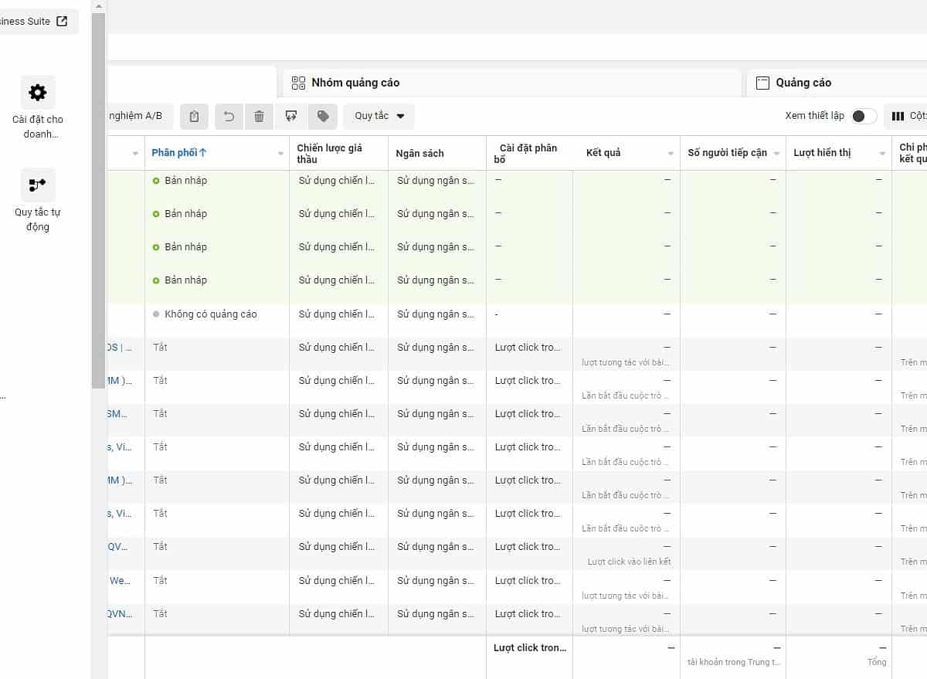Click the export/share arrows icon in toolbar
The image size is (927, 679).
pos(291,117)
